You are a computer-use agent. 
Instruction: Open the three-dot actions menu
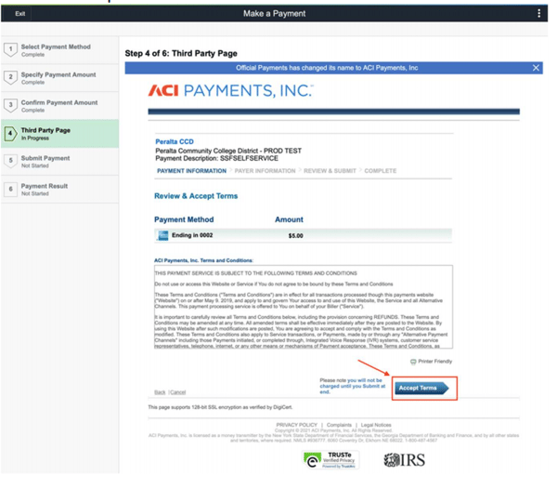[x=538, y=14]
